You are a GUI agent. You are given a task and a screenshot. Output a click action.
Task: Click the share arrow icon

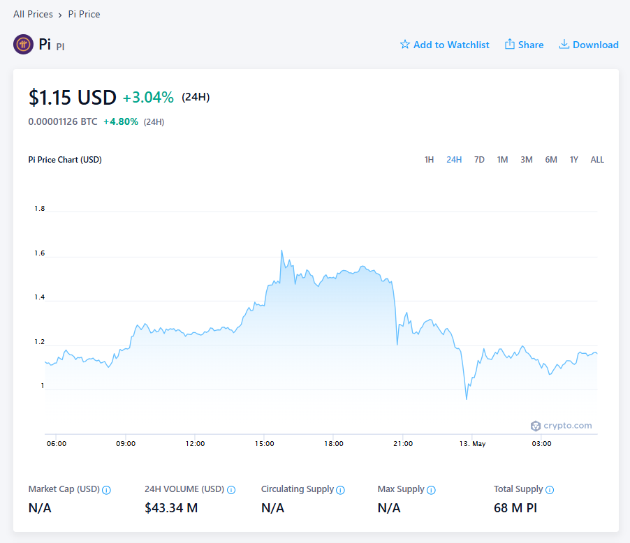point(509,44)
